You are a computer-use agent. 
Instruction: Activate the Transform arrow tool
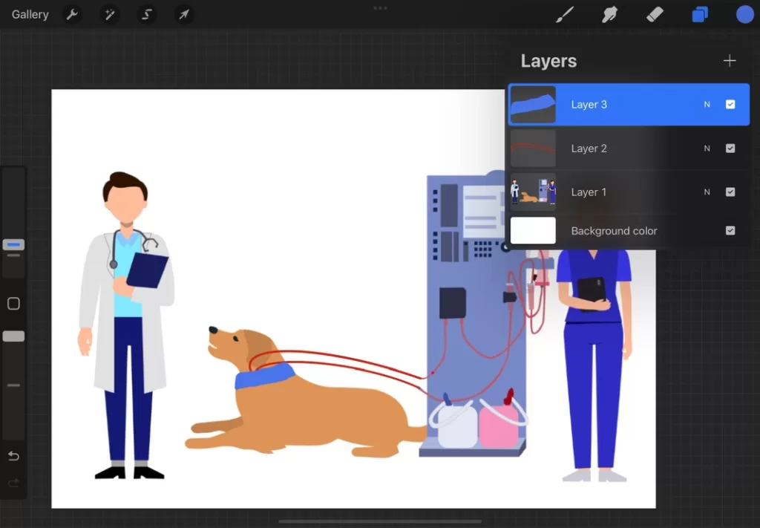pyautogui.click(x=184, y=15)
